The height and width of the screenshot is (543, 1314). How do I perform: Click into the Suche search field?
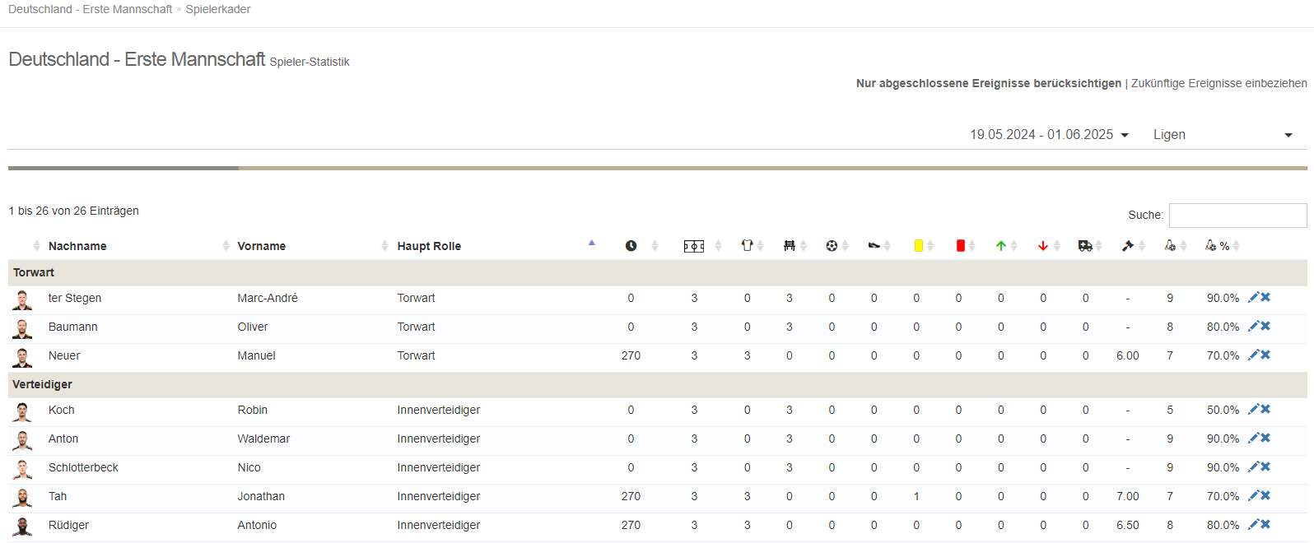1237,215
